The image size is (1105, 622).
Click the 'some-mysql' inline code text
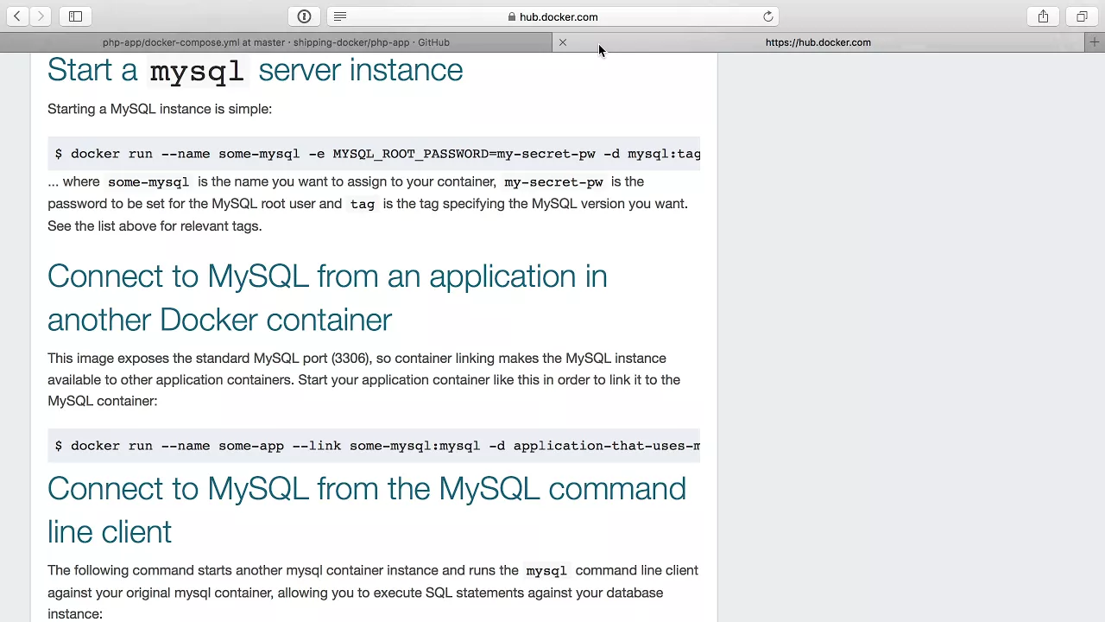[148, 182]
